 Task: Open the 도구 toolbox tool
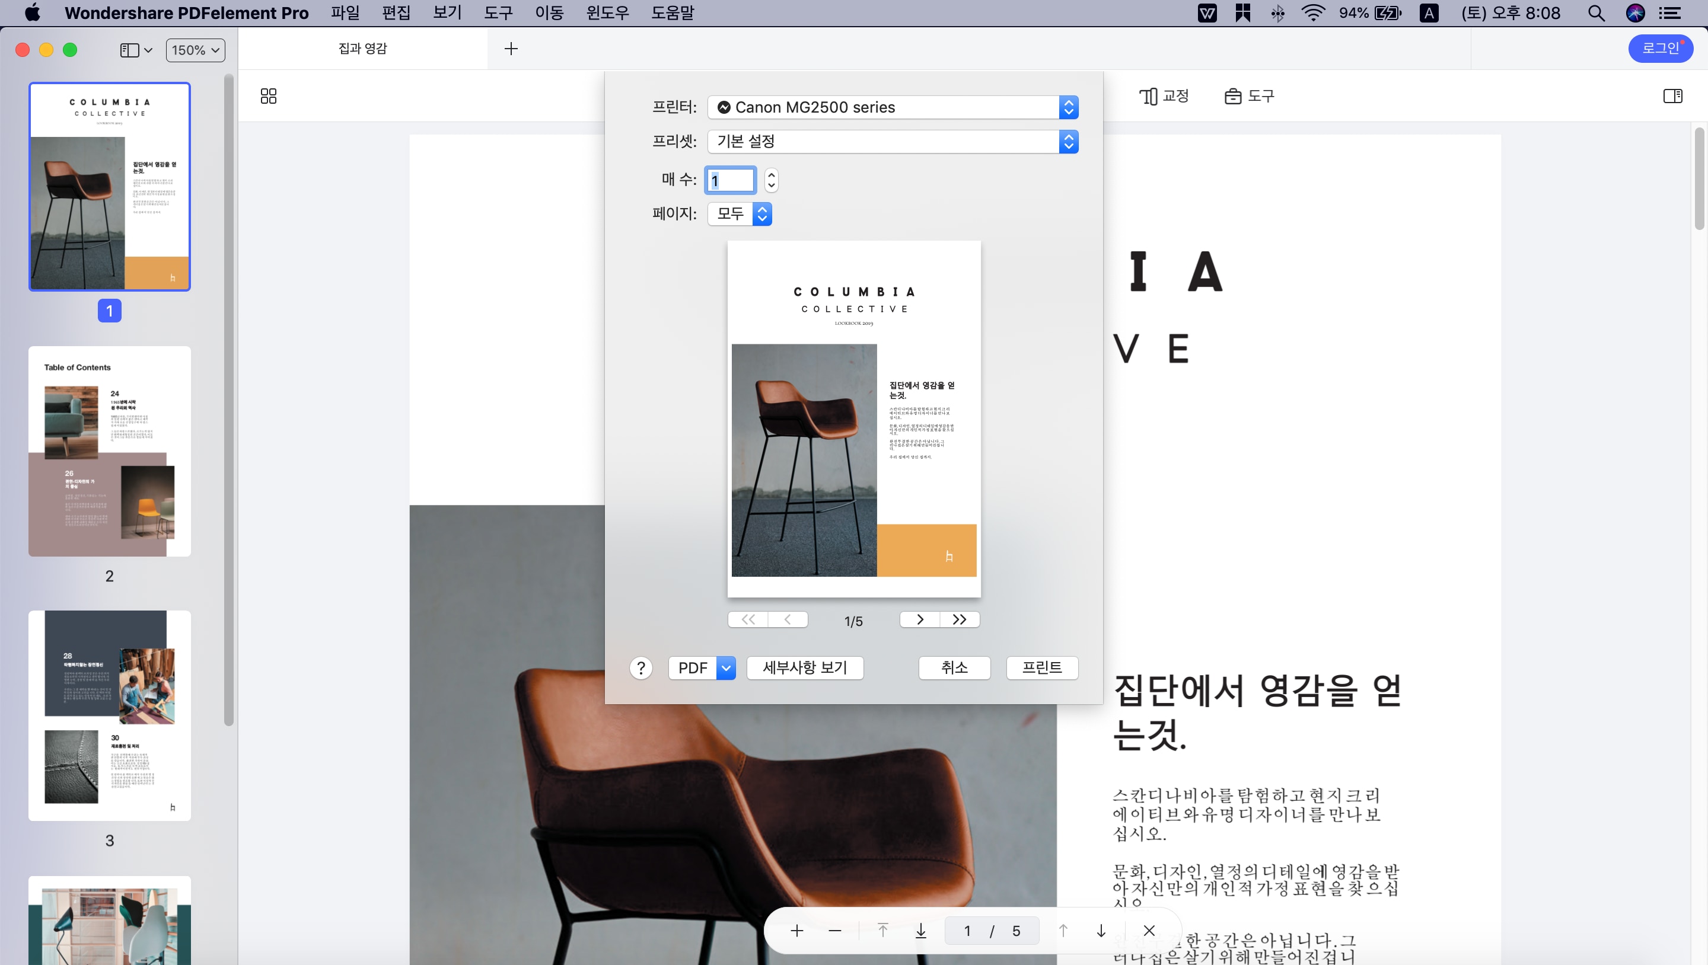[1249, 96]
